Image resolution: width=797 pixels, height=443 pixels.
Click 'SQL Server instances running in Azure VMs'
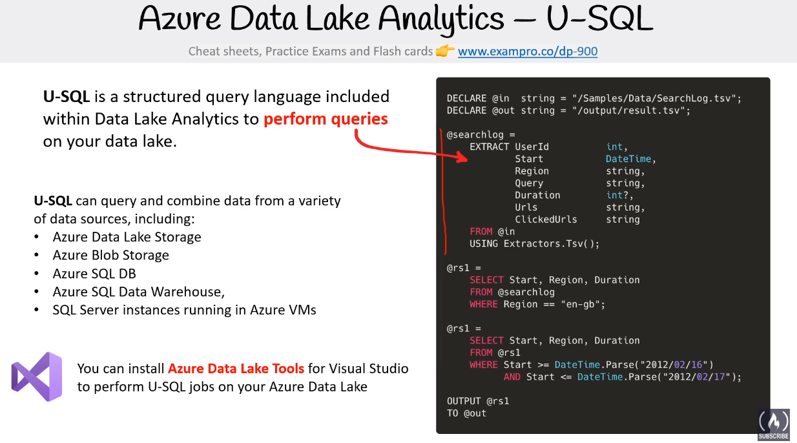[x=185, y=310]
